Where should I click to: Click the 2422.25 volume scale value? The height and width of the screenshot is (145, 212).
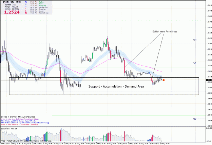209,128
